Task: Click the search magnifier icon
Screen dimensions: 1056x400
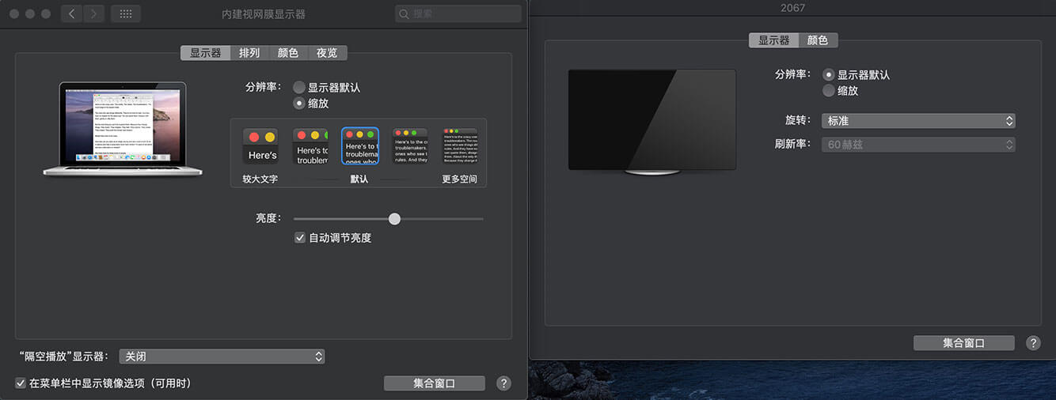Action: point(405,13)
